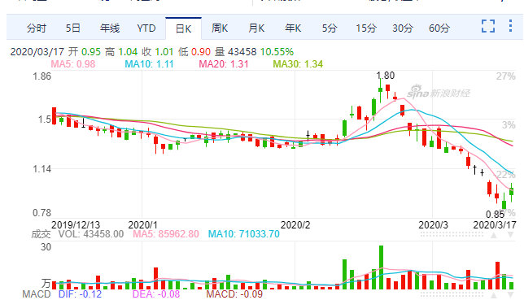
Task: Click the MA5: 0.98 legend label
Action: coord(73,63)
